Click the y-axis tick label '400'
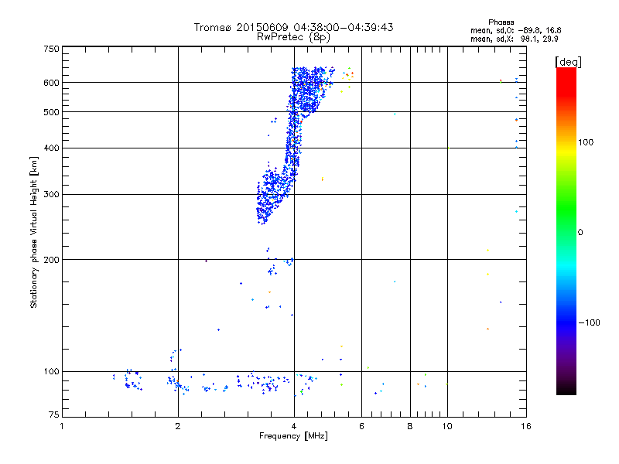The width and height of the screenshot is (619, 464). click(51, 148)
